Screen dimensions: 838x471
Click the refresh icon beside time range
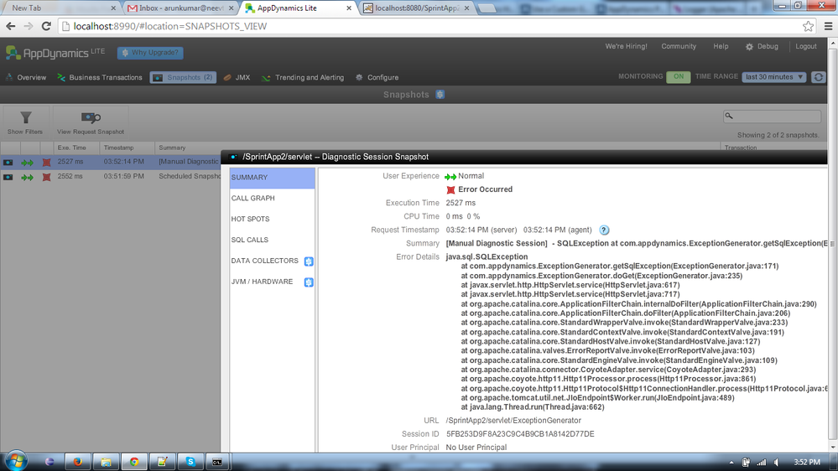(818, 77)
